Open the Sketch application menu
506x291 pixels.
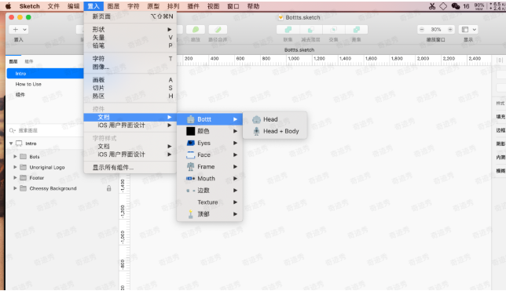pos(29,6)
